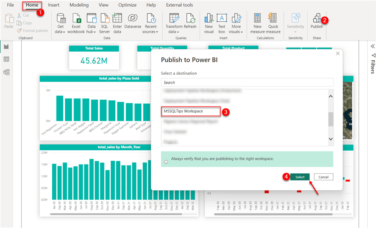
Task: Select the Modeling ribbon tab
Action: 79,5
